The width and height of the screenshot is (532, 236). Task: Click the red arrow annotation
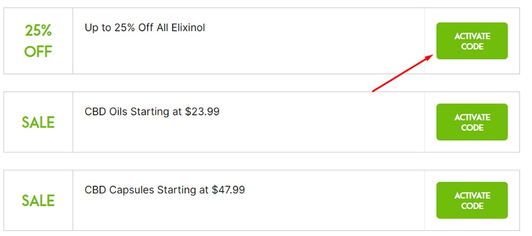(402, 73)
